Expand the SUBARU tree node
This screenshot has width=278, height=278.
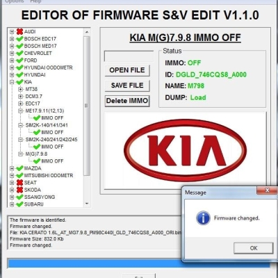tap(12, 204)
